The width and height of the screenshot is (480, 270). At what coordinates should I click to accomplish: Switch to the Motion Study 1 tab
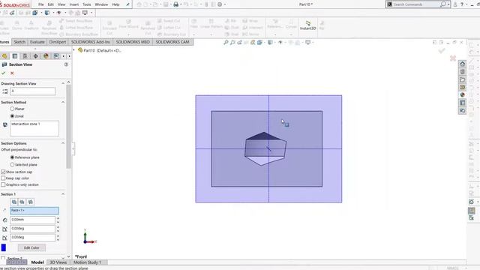click(87, 262)
